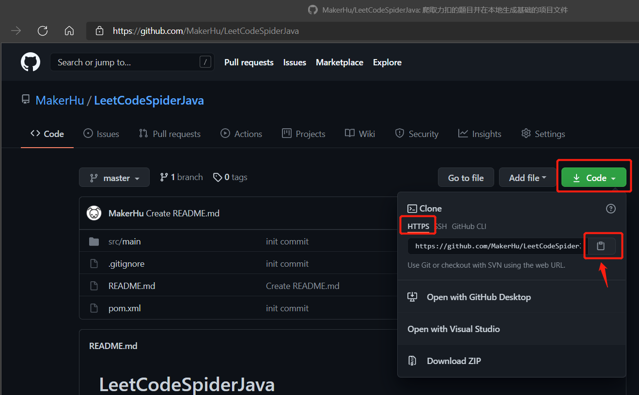Open the README.md file link

[x=132, y=286]
